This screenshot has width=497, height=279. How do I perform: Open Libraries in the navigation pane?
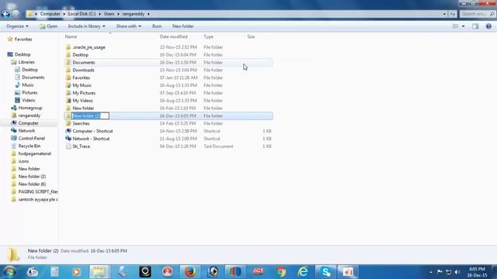pos(26,62)
